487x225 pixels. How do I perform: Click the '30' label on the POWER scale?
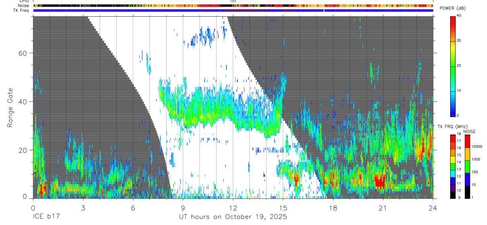[459, 41]
